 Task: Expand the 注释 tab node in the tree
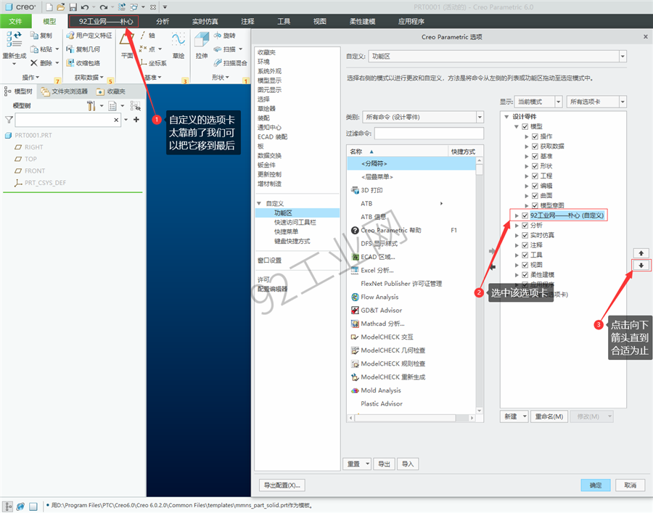coord(517,245)
